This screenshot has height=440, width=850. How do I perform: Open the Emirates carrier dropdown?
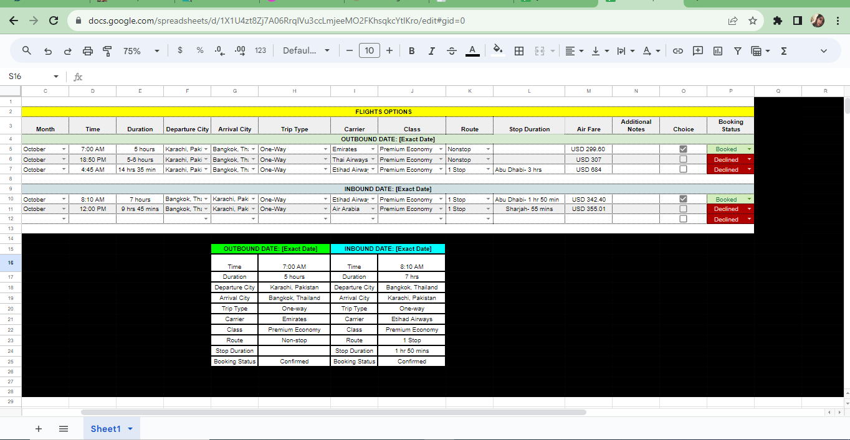[373, 149]
